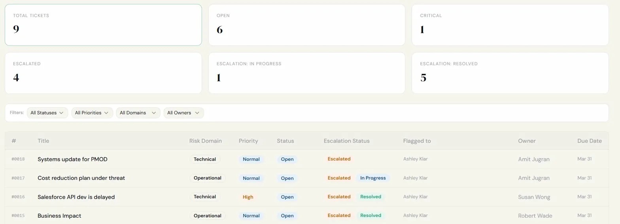Click owner Susan Wong
The width and height of the screenshot is (620, 224).
[x=534, y=197]
